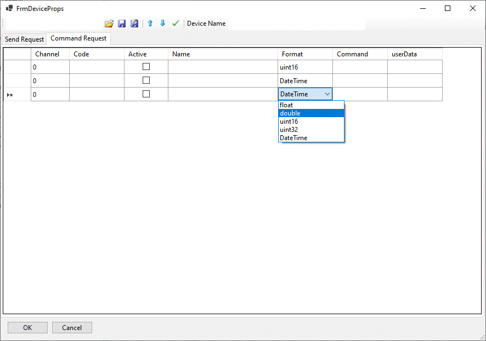Select new row via its star header
Image resolution: width=486 pixels, height=341 pixels.
(x=18, y=94)
